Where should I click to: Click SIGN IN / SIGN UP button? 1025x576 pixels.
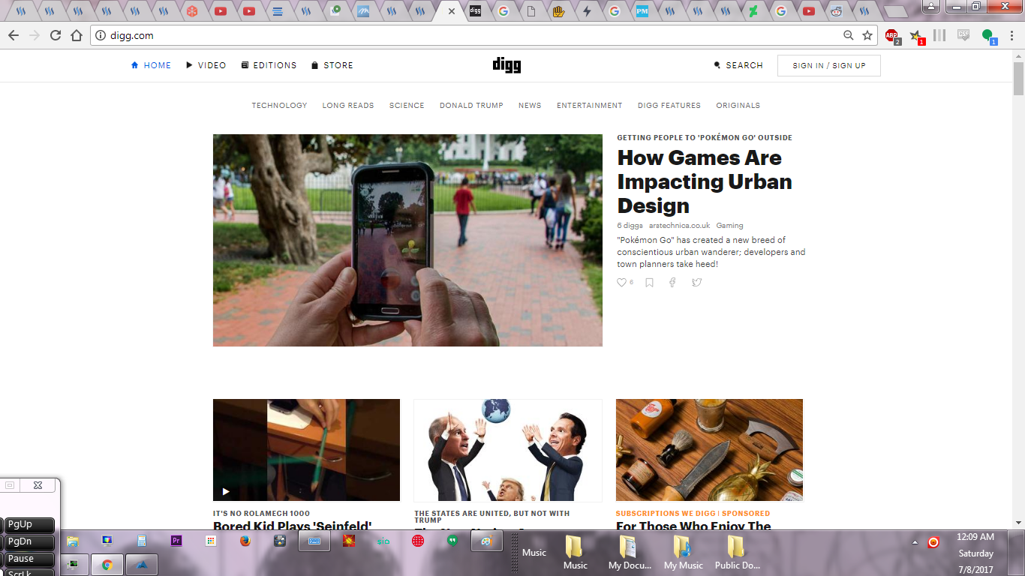click(x=829, y=65)
